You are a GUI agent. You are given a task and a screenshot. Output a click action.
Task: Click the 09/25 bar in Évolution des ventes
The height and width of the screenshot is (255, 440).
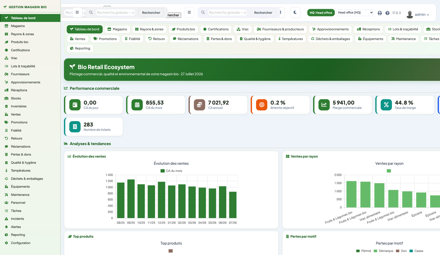coord(131,199)
